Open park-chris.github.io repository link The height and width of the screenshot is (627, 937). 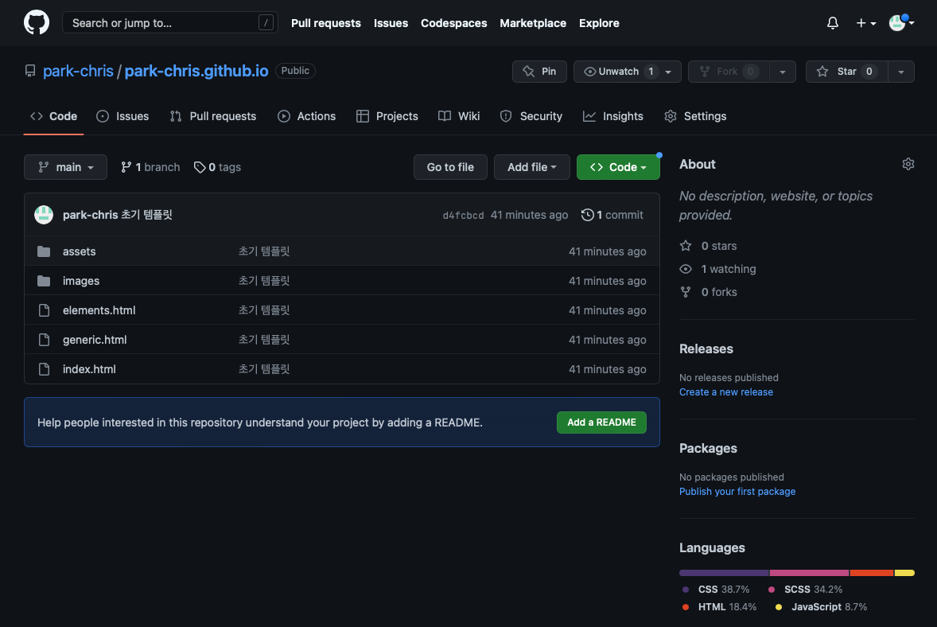[196, 71]
